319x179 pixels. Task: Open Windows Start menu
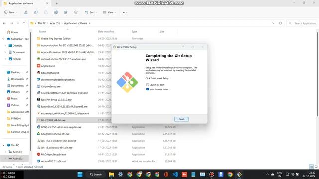pos(80,174)
